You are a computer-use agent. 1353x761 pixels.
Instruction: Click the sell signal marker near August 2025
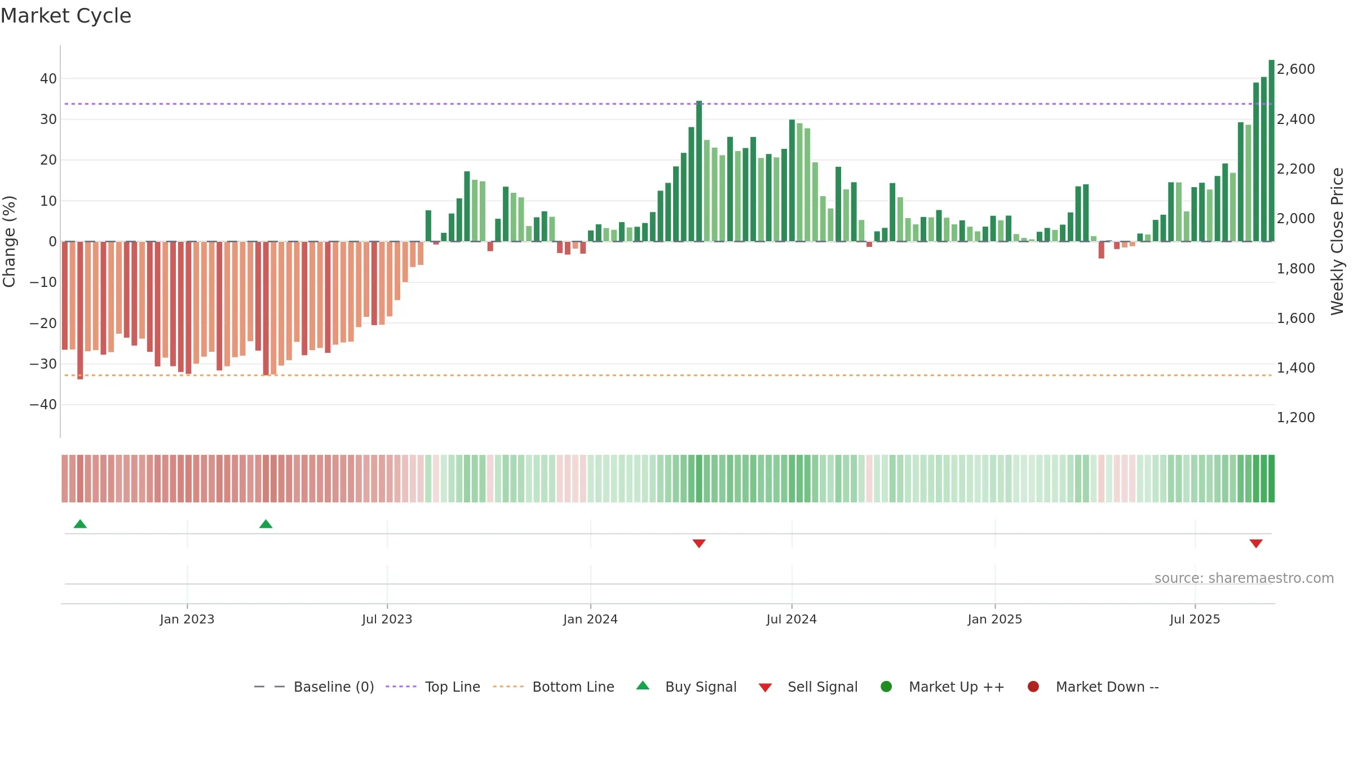click(1256, 543)
